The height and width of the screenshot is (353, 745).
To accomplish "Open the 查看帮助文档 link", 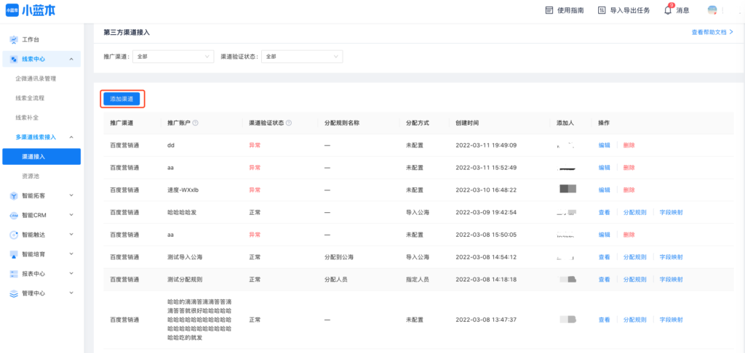I will coord(712,33).
